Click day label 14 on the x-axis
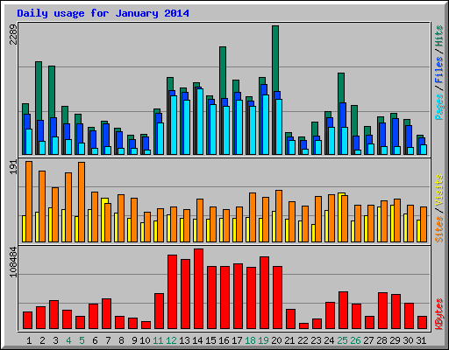Screen dimensions: 449x350 click(197, 340)
